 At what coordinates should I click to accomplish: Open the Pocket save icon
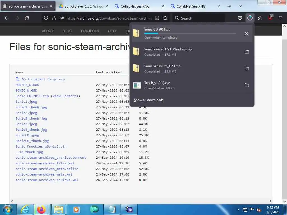240,18
